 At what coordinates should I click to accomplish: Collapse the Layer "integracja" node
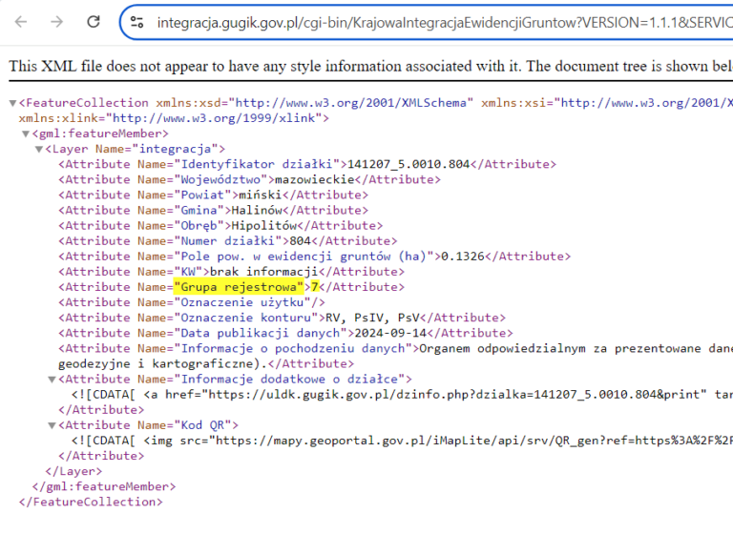[39, 149]
